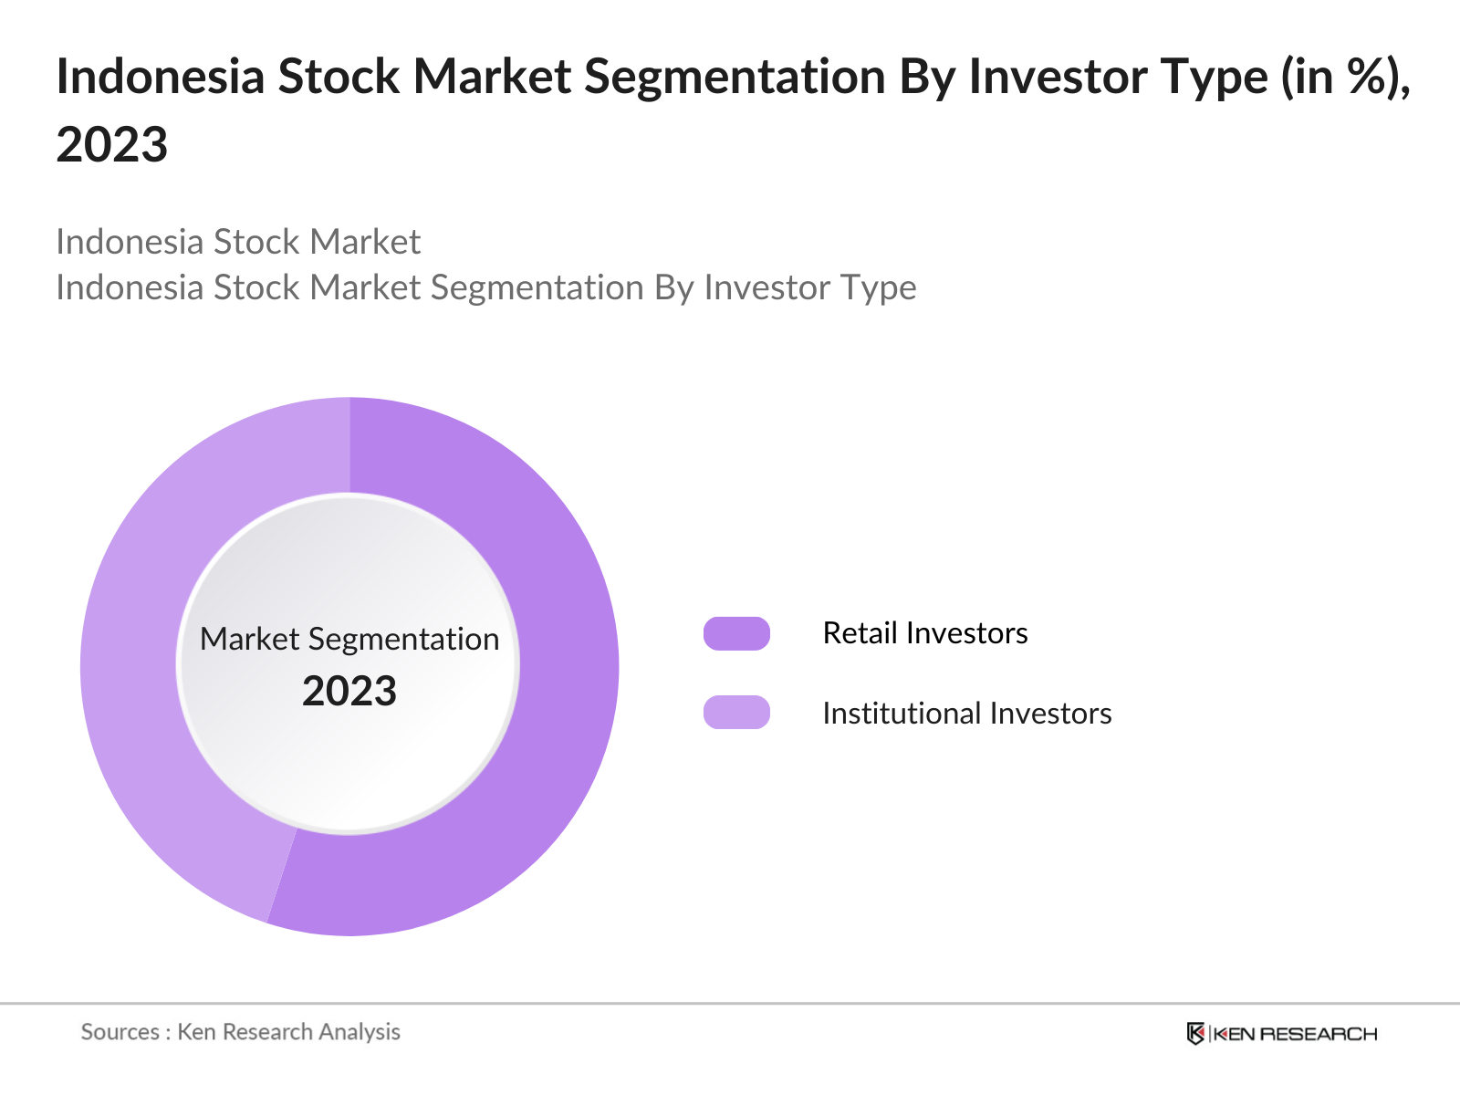Click the 'Sources : Ken Research Analysis' footer text
Screen dimensions: 1460x1095
point(241,1032)
